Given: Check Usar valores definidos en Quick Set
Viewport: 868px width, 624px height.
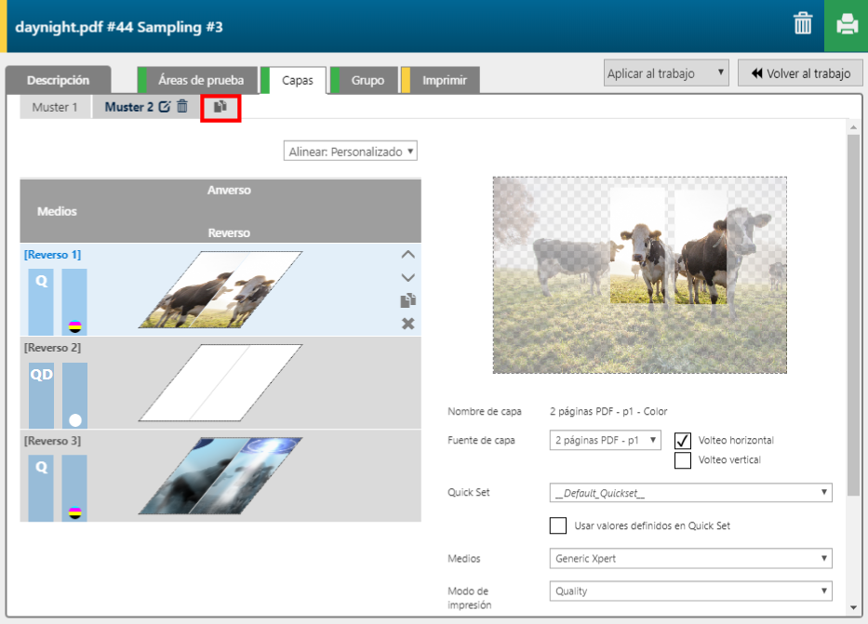Looking at the screenshot, I should click(558, 526).
